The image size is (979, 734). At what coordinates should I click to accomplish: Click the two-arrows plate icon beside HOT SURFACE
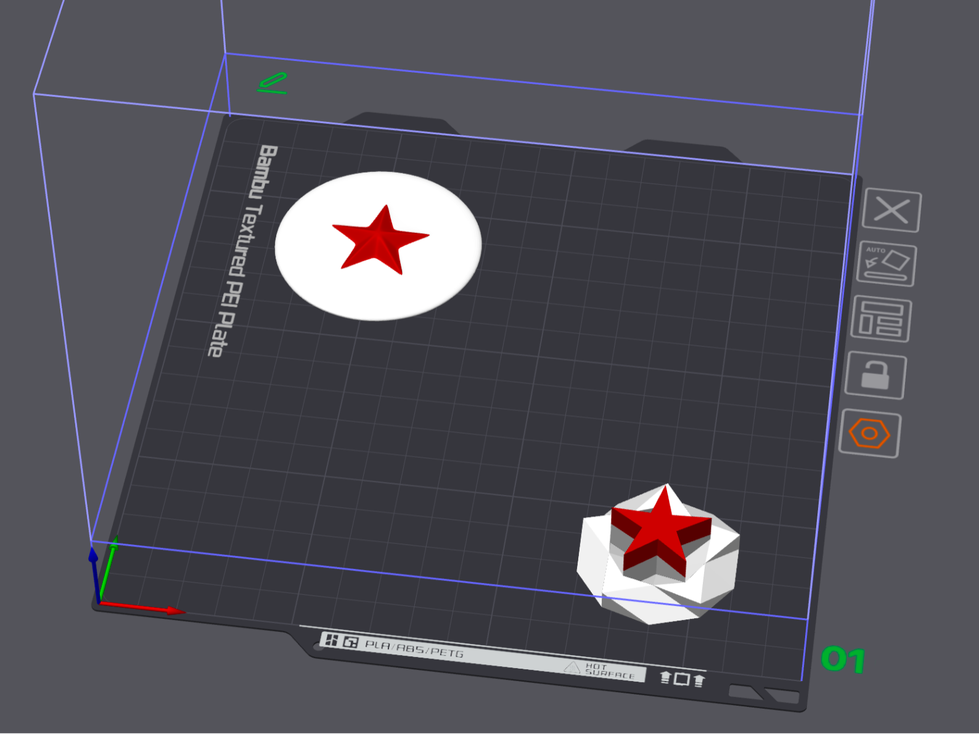(681, 679)
